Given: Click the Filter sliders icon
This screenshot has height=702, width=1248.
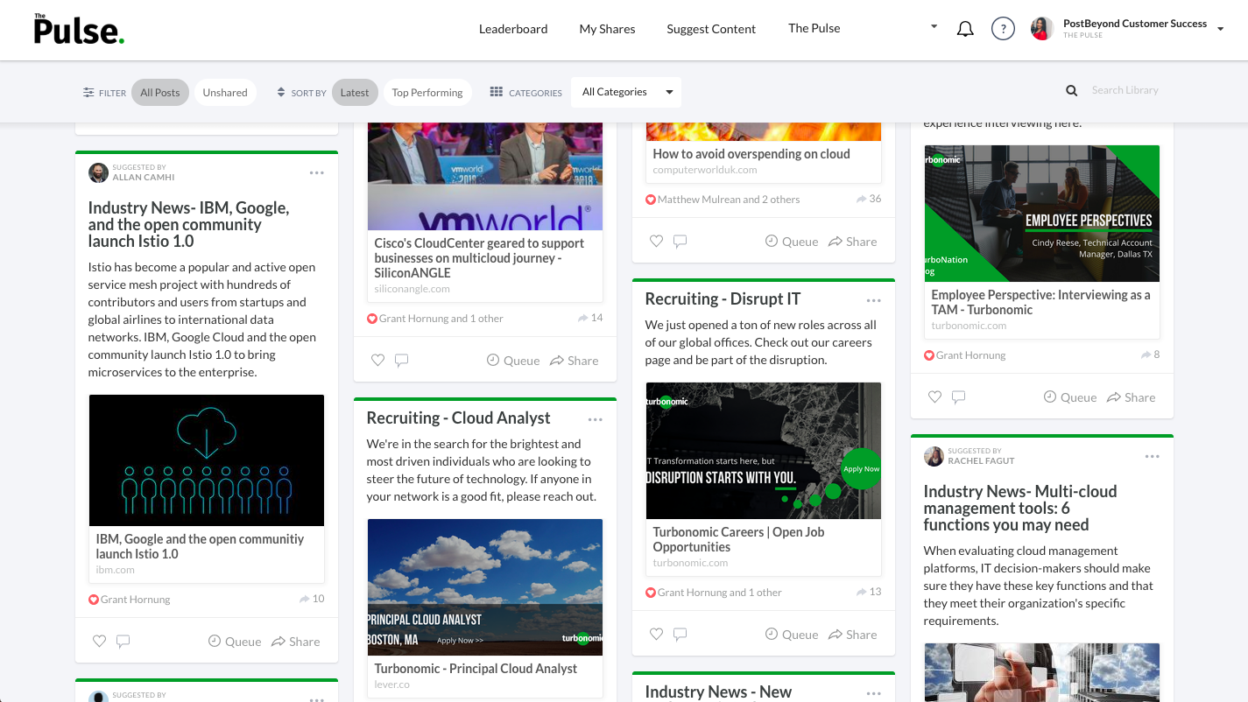Looking at the screenshot, I should click(88, 93).
